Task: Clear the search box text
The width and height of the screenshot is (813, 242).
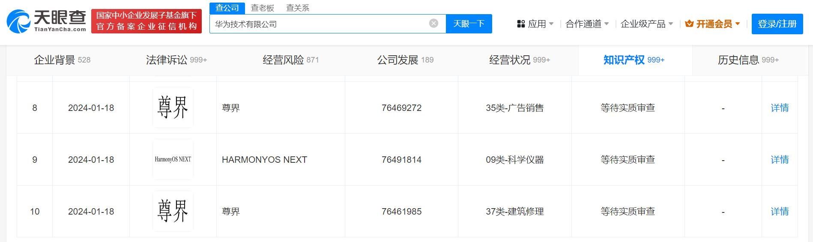Action: click(433, 24)
